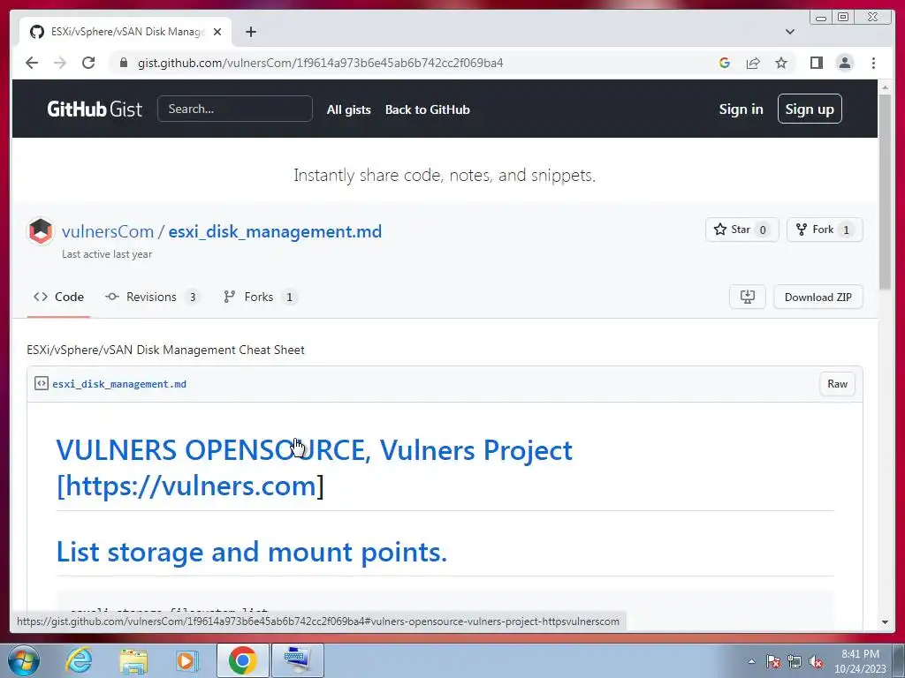Bookmark this page with the star icon
The image size is (905, 678).
pyautogui.click(x=781, y=63)
